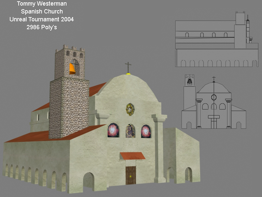Select the right stained glass window
Viewport: 262px width, 197px height.
146,131
